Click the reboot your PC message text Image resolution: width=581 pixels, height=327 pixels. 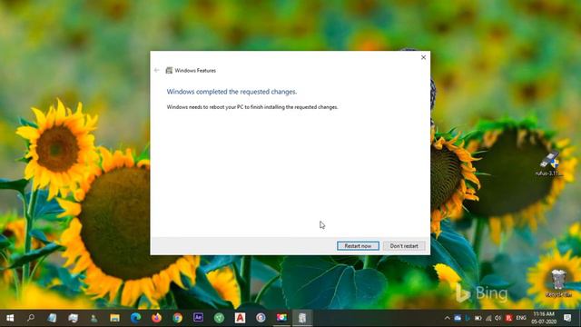pyautogui.click(x=252, y=107)
